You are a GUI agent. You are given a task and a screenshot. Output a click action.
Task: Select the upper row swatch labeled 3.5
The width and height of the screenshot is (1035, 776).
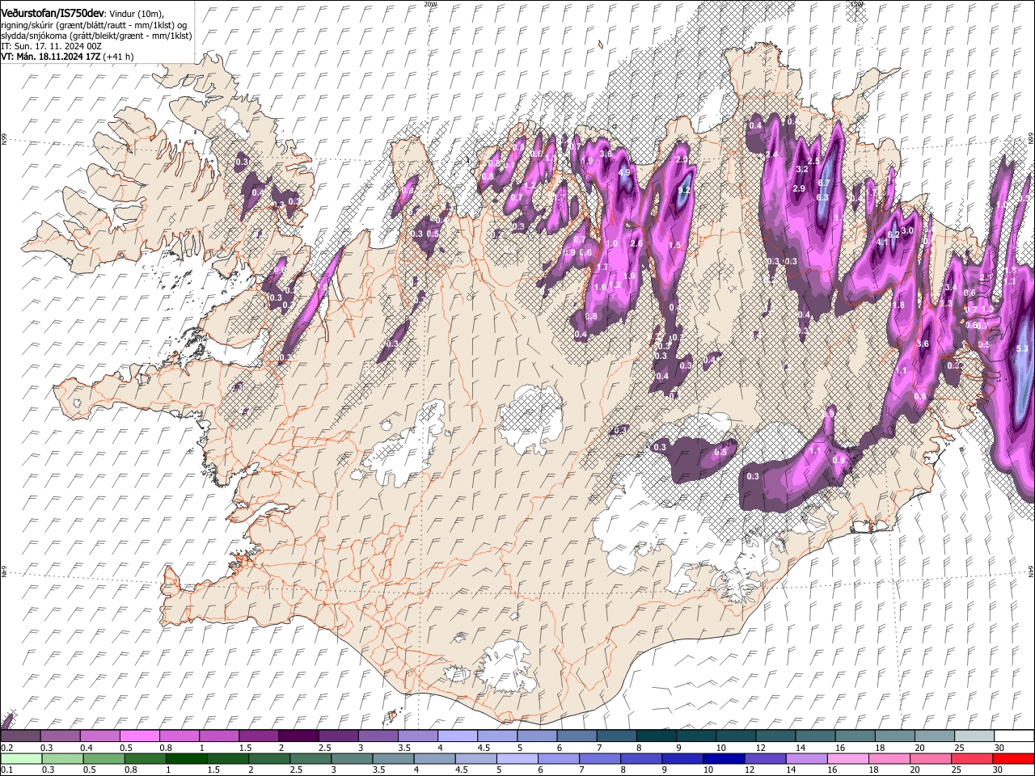(418, 736)
